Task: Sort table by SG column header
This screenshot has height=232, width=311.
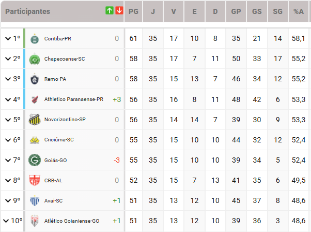Action: tap(278, 11)
